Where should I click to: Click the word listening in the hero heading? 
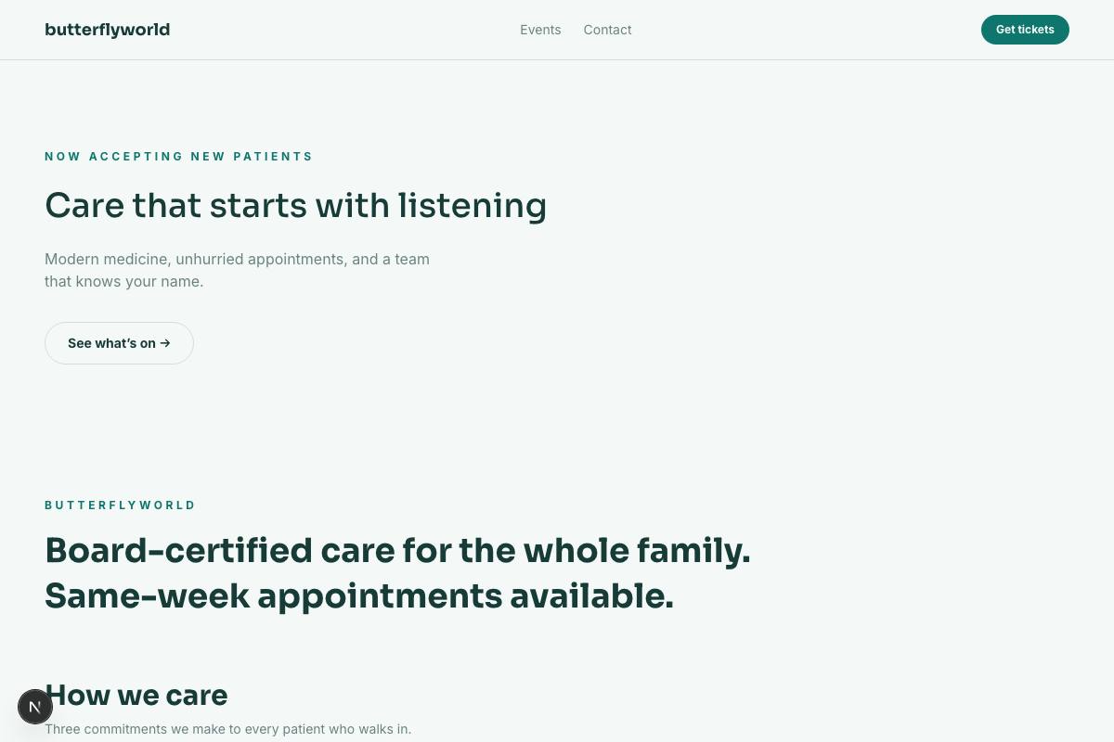coord(473,206)
